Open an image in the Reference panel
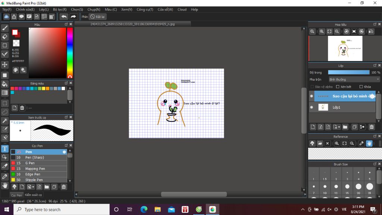The height and width of the screenshot is (215, 382). [320, 144]
